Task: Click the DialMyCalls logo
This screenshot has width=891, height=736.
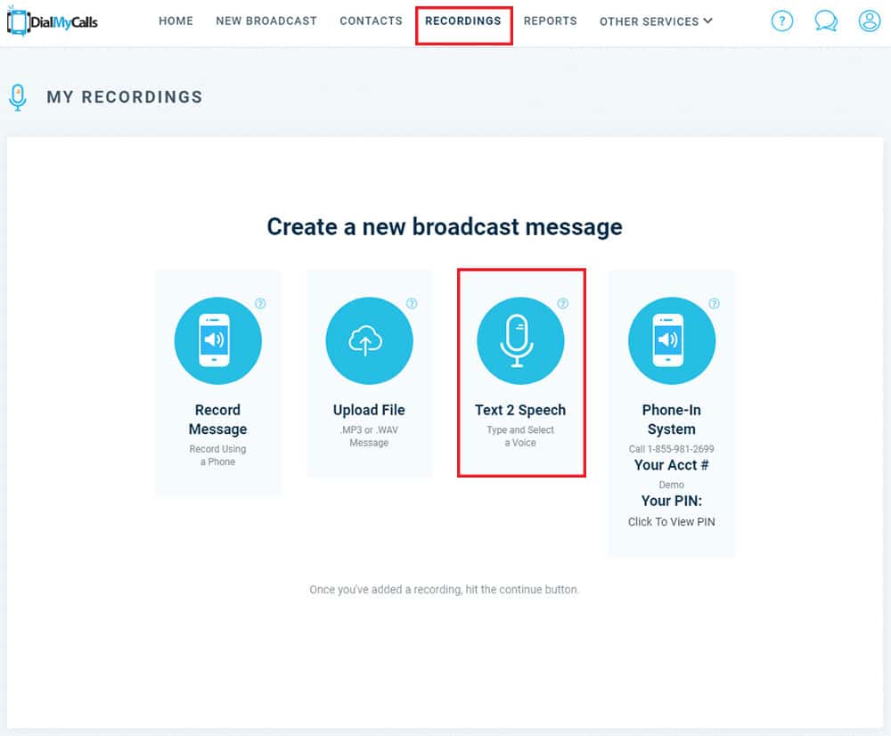Action: (53, 21)
